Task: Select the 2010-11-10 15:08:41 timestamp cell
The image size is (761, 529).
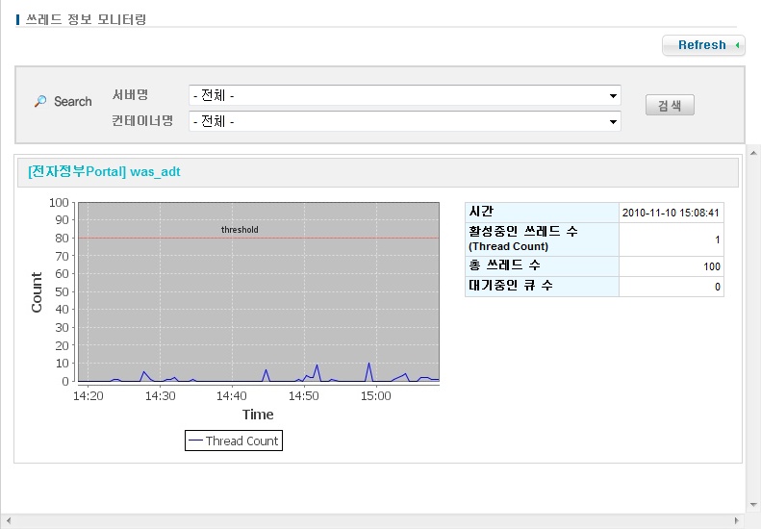Action: [x=671, y=213]
